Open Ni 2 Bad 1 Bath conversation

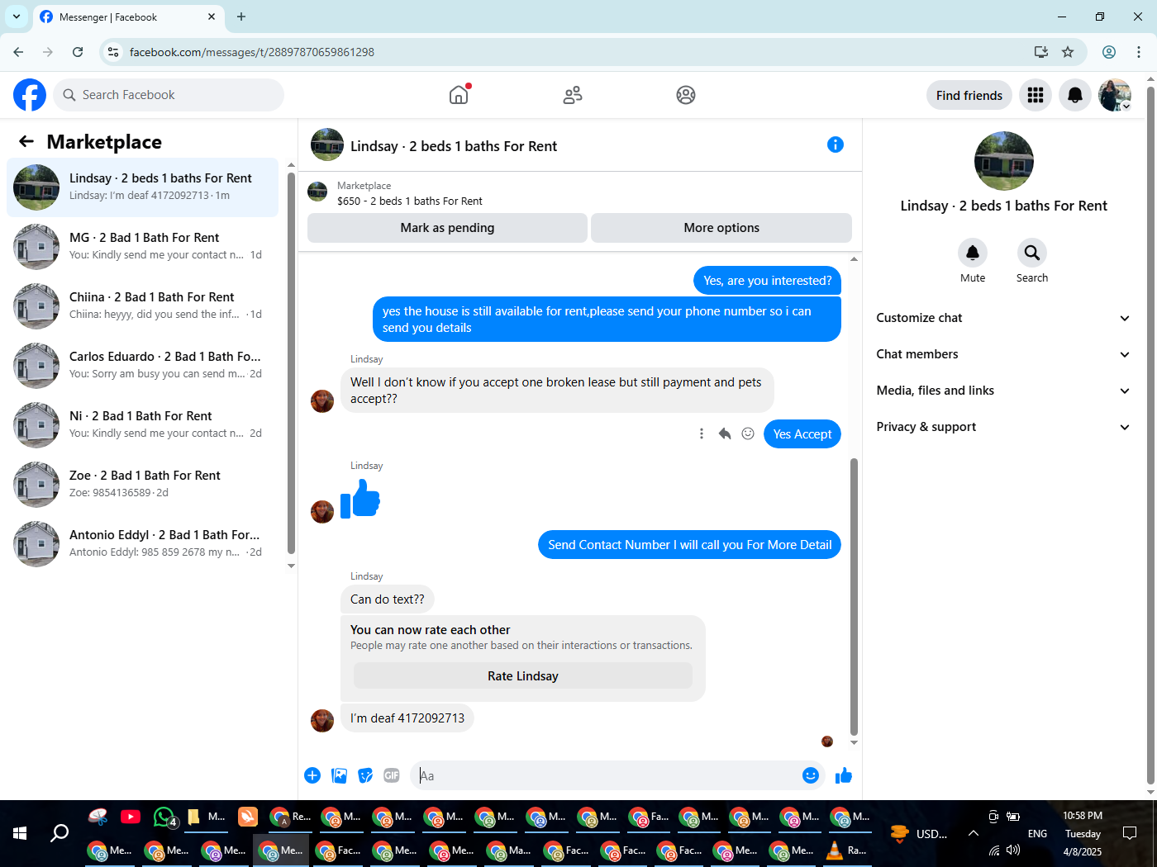pos(142,425)
